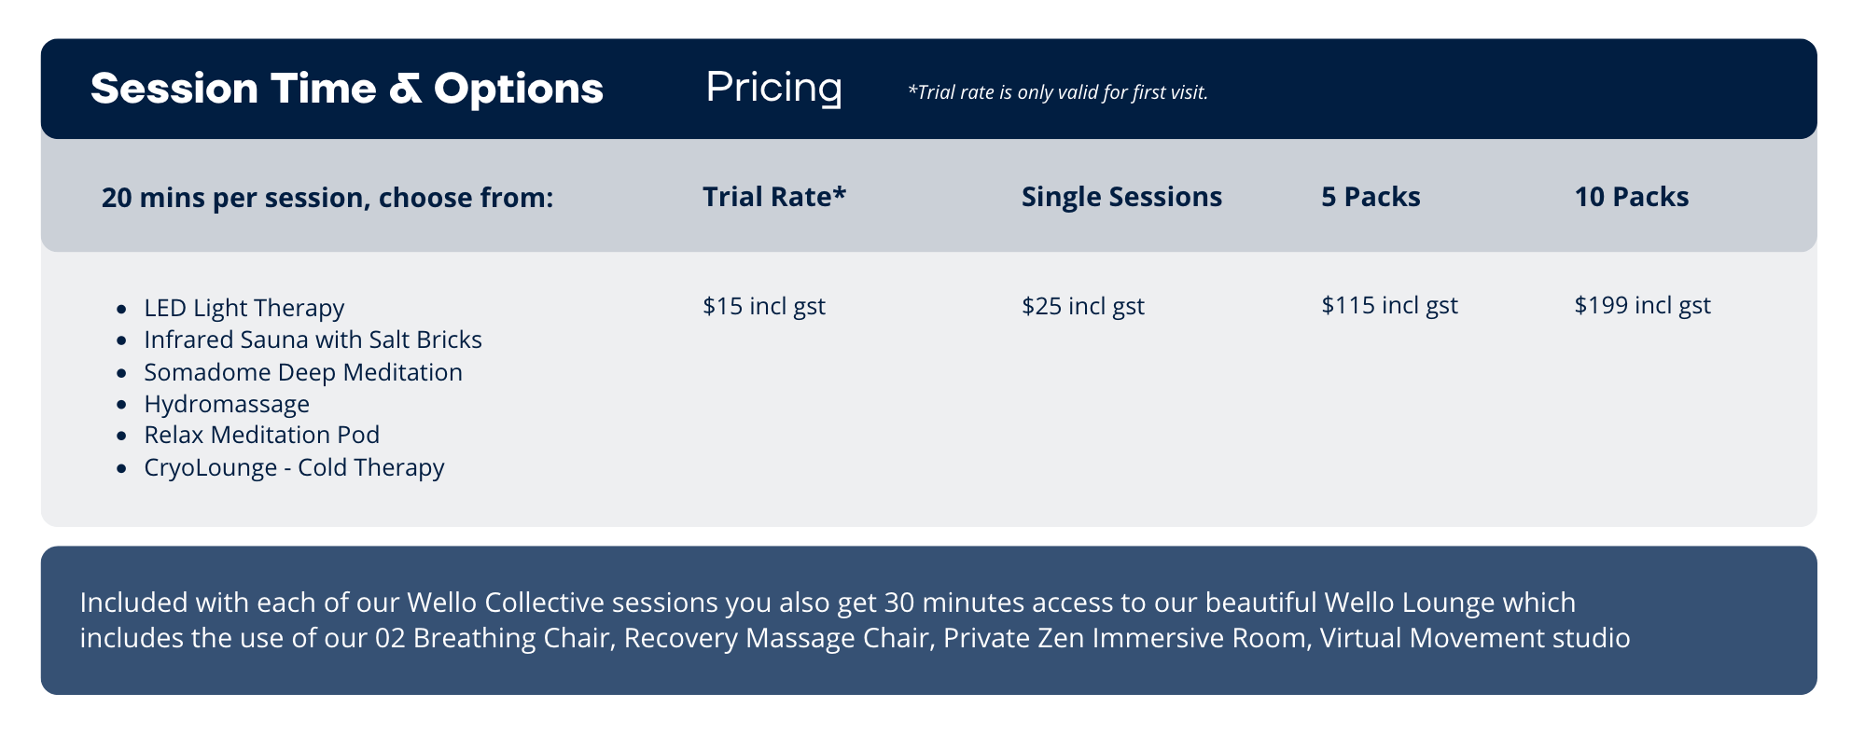Select the 10 Packs column header
1851x735 pixels.
tap(1631, 197)
